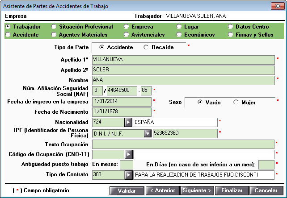
Task: Switch to the Empresa section radio
Action: [x=126, y=27]
